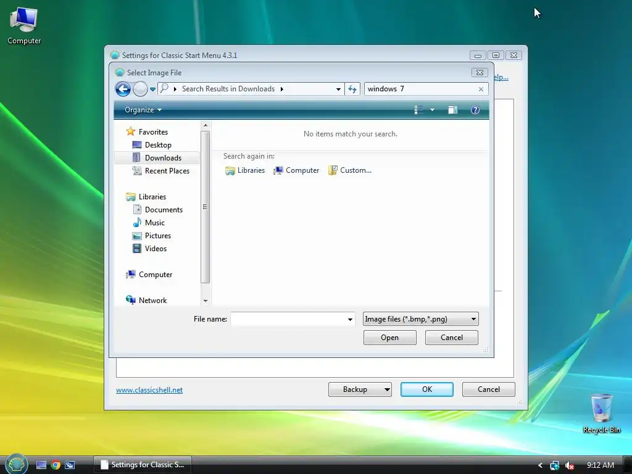Image resolution: width=632 pixels, height=474 pixels.
Task: Open the Get help icon
Action: (475, 110)
